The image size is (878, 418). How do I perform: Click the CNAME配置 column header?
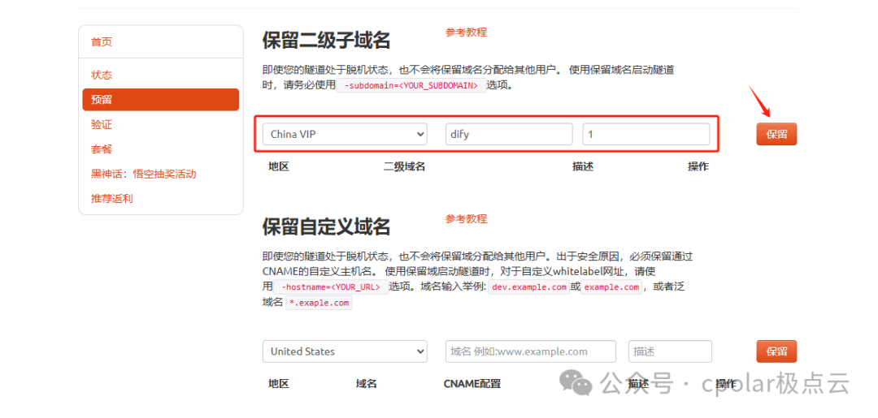tap(472, 384)
